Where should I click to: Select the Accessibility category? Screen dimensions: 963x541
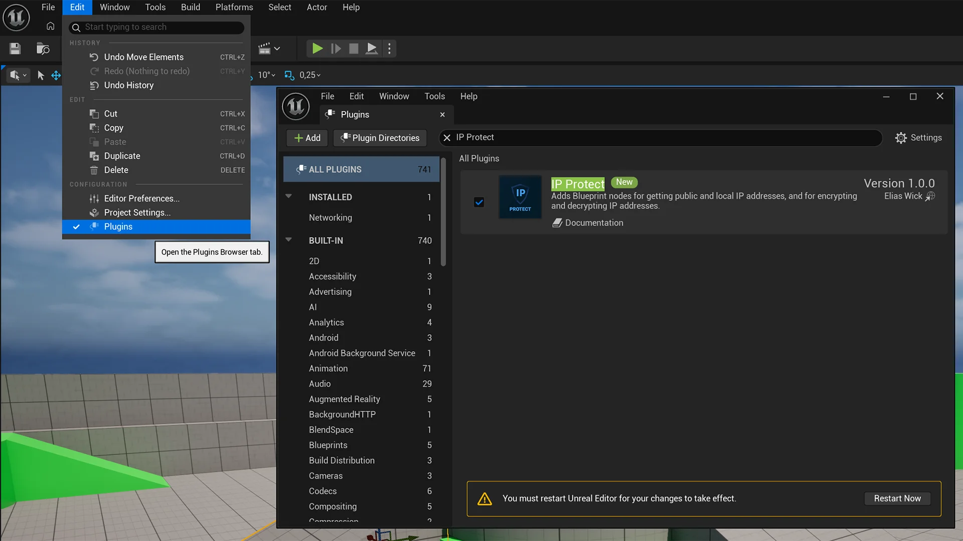coord(361,277)
